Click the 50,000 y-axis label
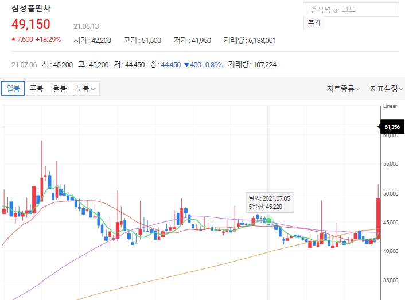This screenshot has height=300, width=405. pyautogui.click(x=391, y=194)
